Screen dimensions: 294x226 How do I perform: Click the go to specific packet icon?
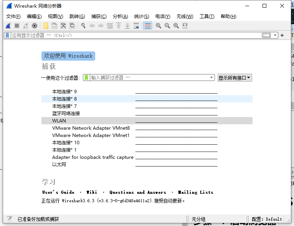(110, 26)
